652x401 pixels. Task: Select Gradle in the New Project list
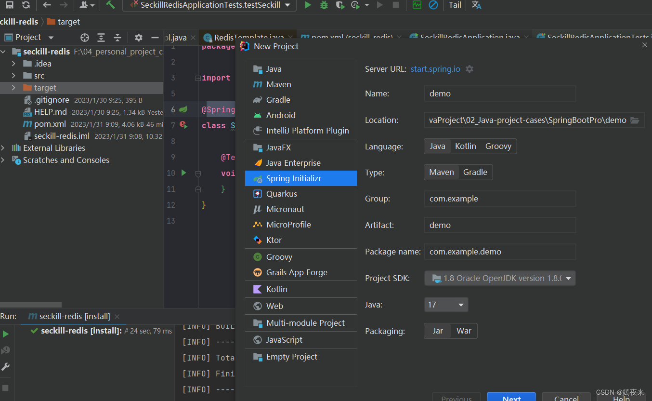301,100
